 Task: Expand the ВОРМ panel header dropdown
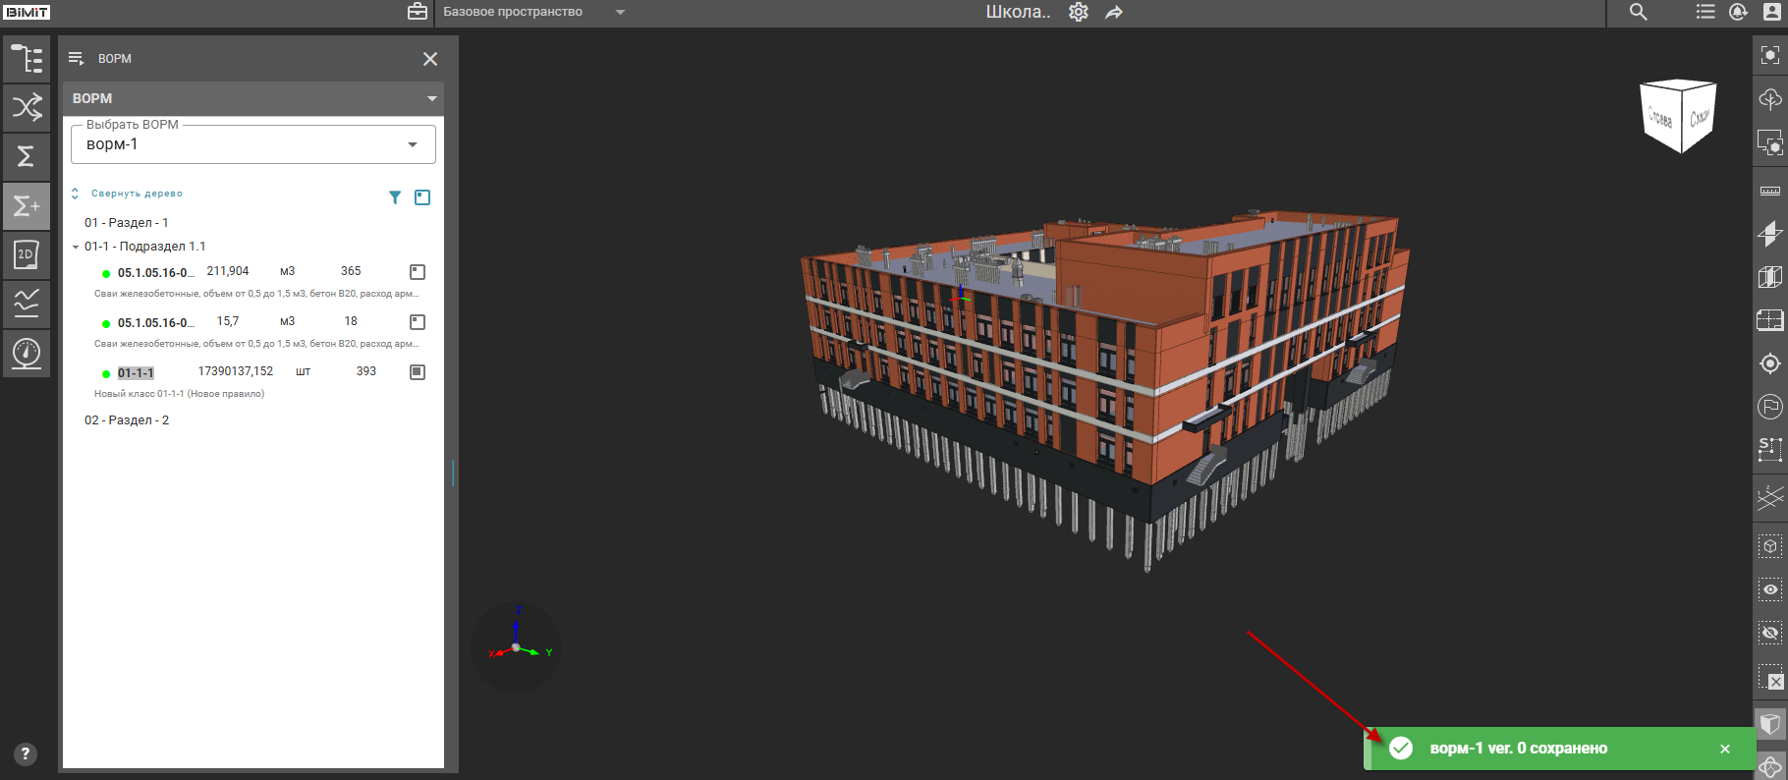pyautogui.click(x=431, y=98)
